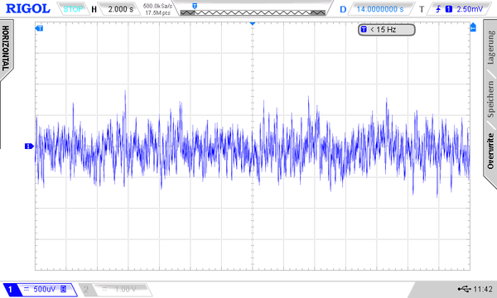Click the USB connection status icon
The image size is (497, 298).
[465, 289]
